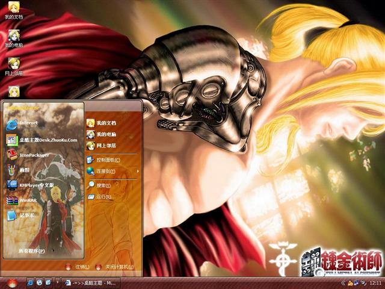385x289 pixels.
Task: Expand the 连接到(T) submenu
Action: click(x=113, y=171)
